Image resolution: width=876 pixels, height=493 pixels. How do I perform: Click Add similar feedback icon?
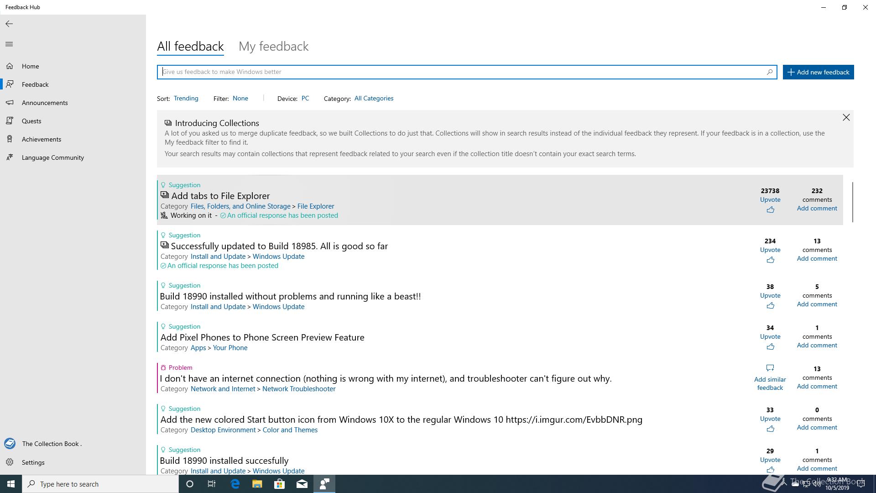770,368
